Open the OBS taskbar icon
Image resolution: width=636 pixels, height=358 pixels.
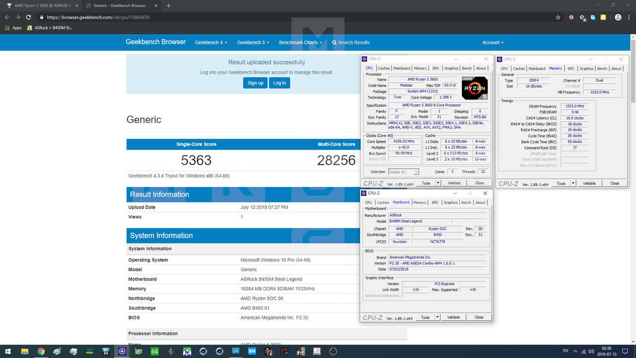pyautogui.click(x=333, y=352)
